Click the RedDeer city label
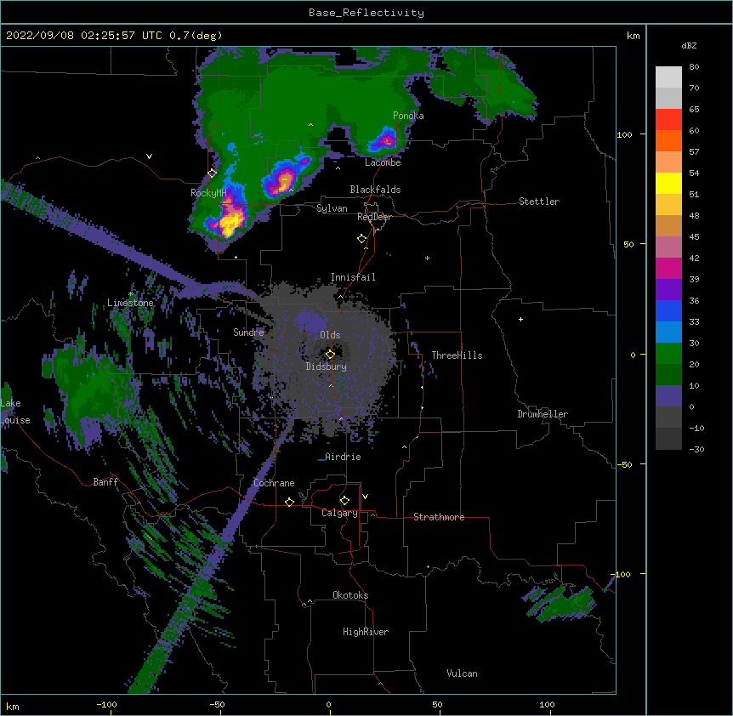Screen dimensions: 733x716 tap(374, 217)
